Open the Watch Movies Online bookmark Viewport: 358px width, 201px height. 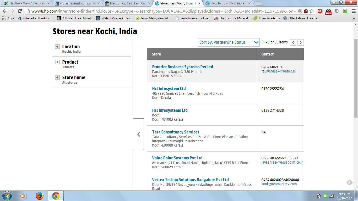coord(114,18)
